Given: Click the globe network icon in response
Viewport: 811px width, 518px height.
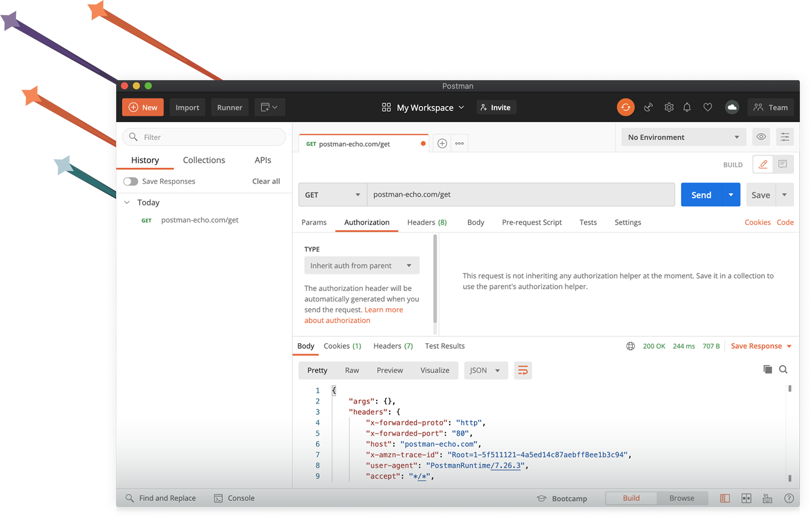Looking at the screenshot, I should 630,346.
